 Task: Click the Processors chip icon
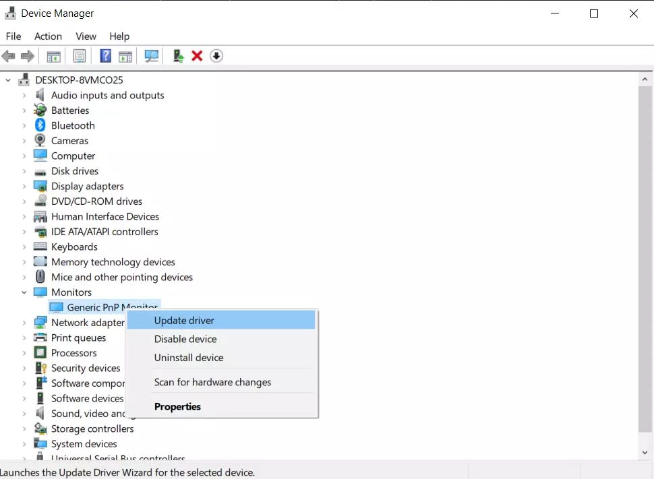[x=40, y=353]
